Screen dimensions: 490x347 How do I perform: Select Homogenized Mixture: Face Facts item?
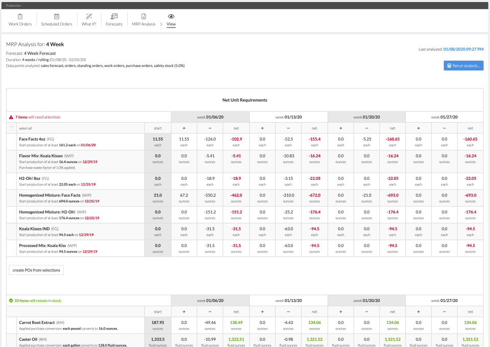pos(50,195)
